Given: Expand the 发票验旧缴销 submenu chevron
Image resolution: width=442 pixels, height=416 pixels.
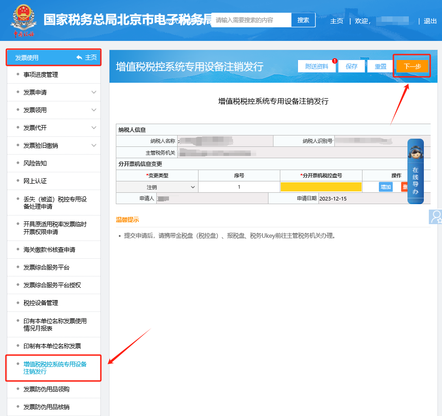Looking at the screenshot, I should (94, 145).
